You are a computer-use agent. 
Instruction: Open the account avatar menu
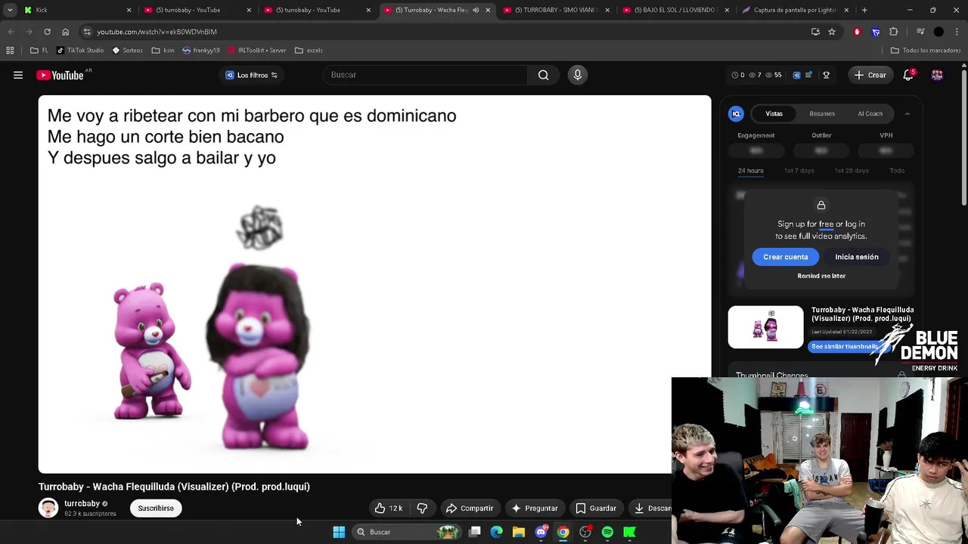(x=937, y=75)
